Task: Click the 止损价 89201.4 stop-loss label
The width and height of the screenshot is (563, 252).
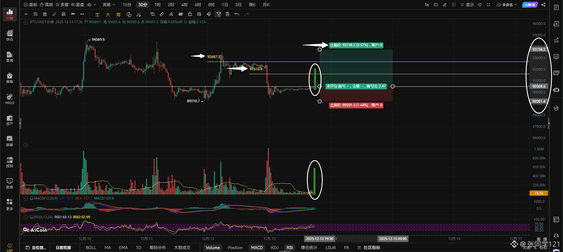Action: click(356, 105)
